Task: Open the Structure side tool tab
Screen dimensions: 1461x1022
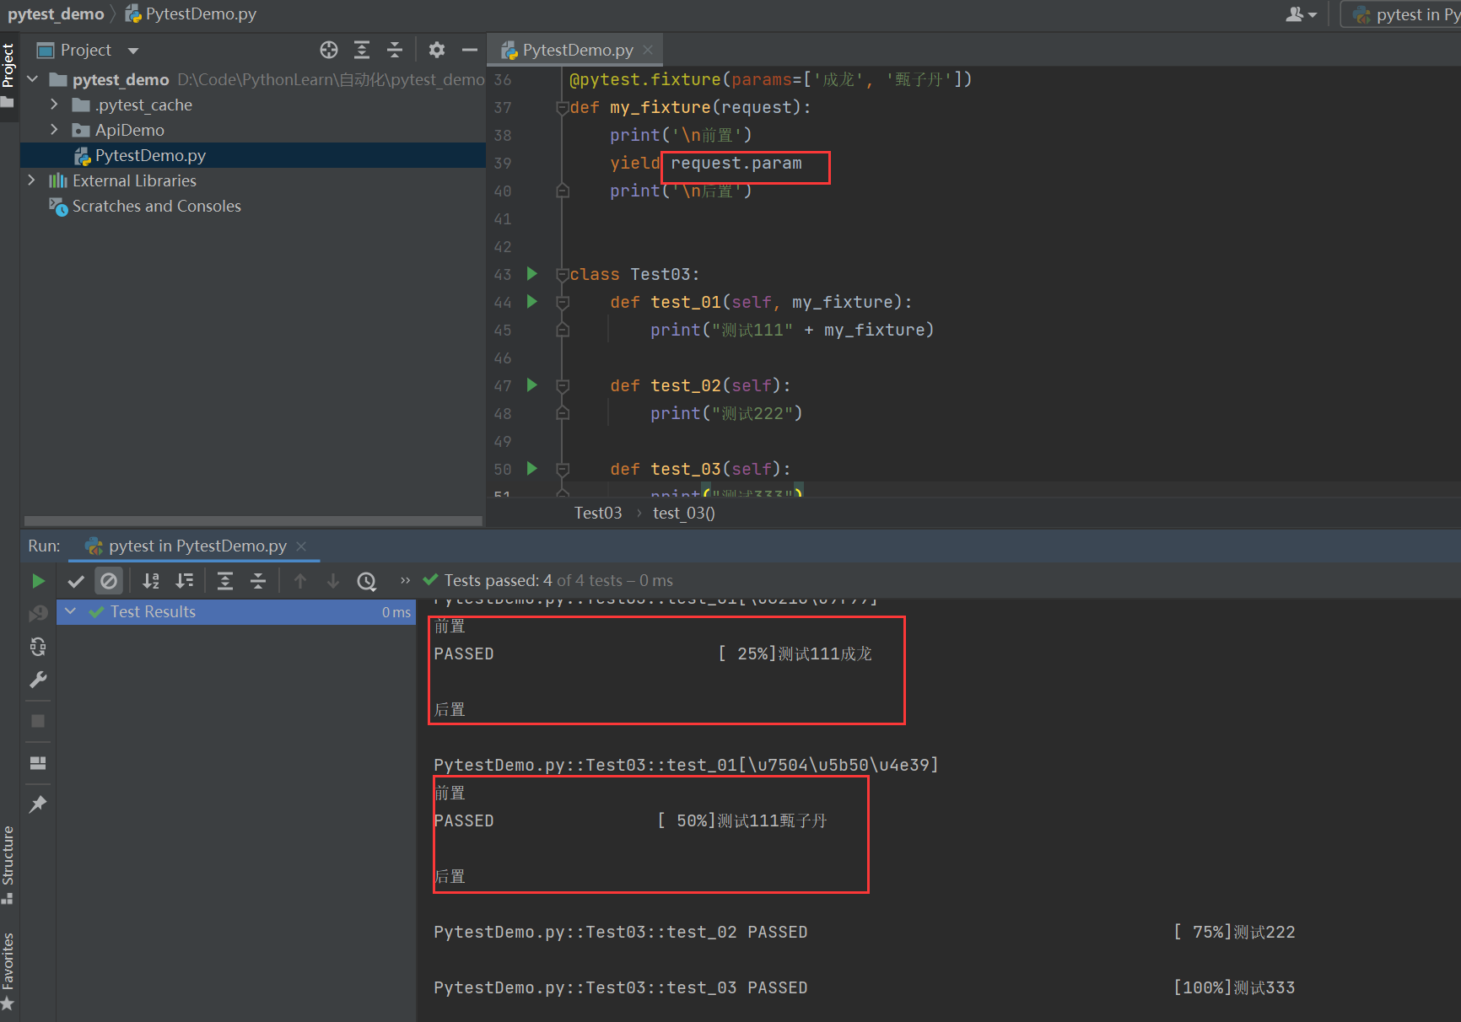Action: pyautogui.click(x=8, y=864)
